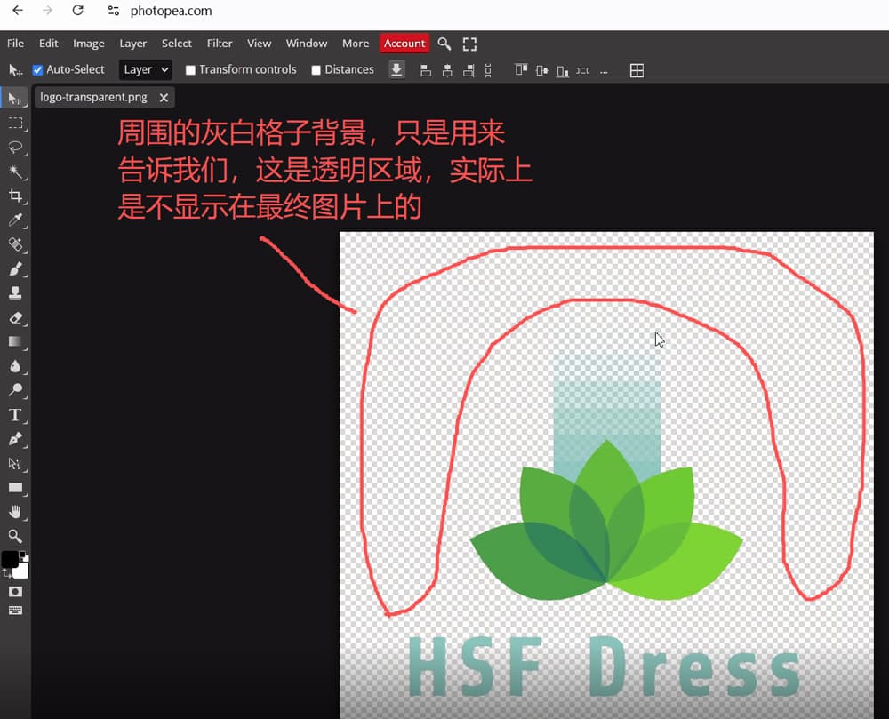
Task: Click the foreground black color swatch
Action: point(10,559)
